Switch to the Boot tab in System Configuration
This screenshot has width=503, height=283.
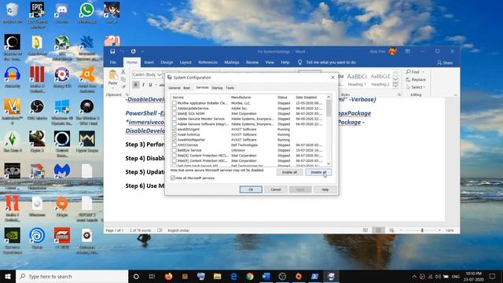(187, 88)
